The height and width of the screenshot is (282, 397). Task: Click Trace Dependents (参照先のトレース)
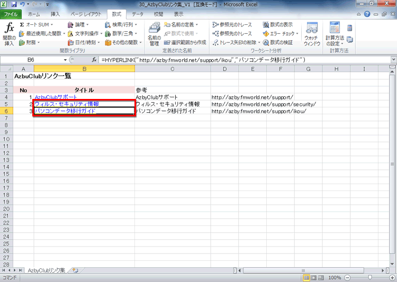[x=232, y=34]
